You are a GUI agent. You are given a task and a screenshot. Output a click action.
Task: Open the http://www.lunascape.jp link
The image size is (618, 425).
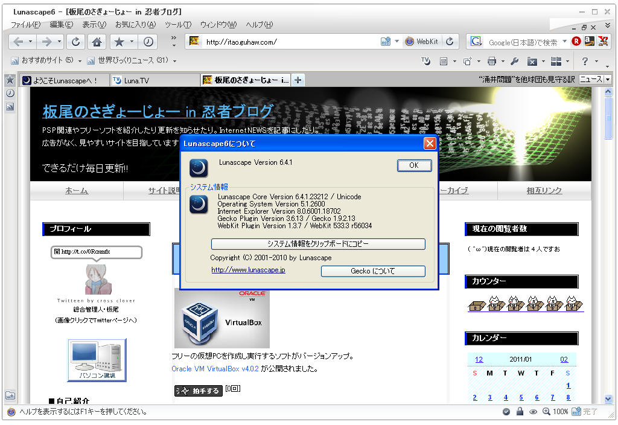pyautogui.click(x=248, y=270)
